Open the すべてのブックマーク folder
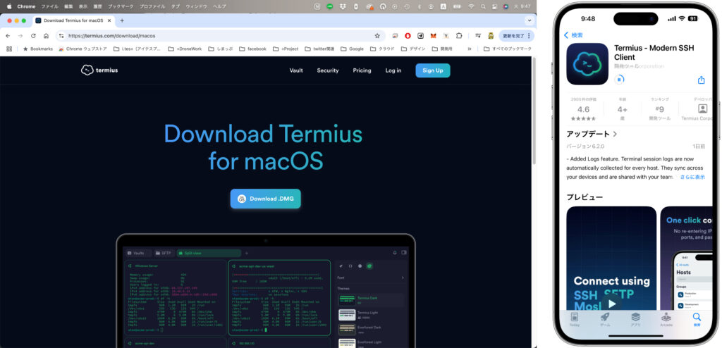 coord(507,49)
